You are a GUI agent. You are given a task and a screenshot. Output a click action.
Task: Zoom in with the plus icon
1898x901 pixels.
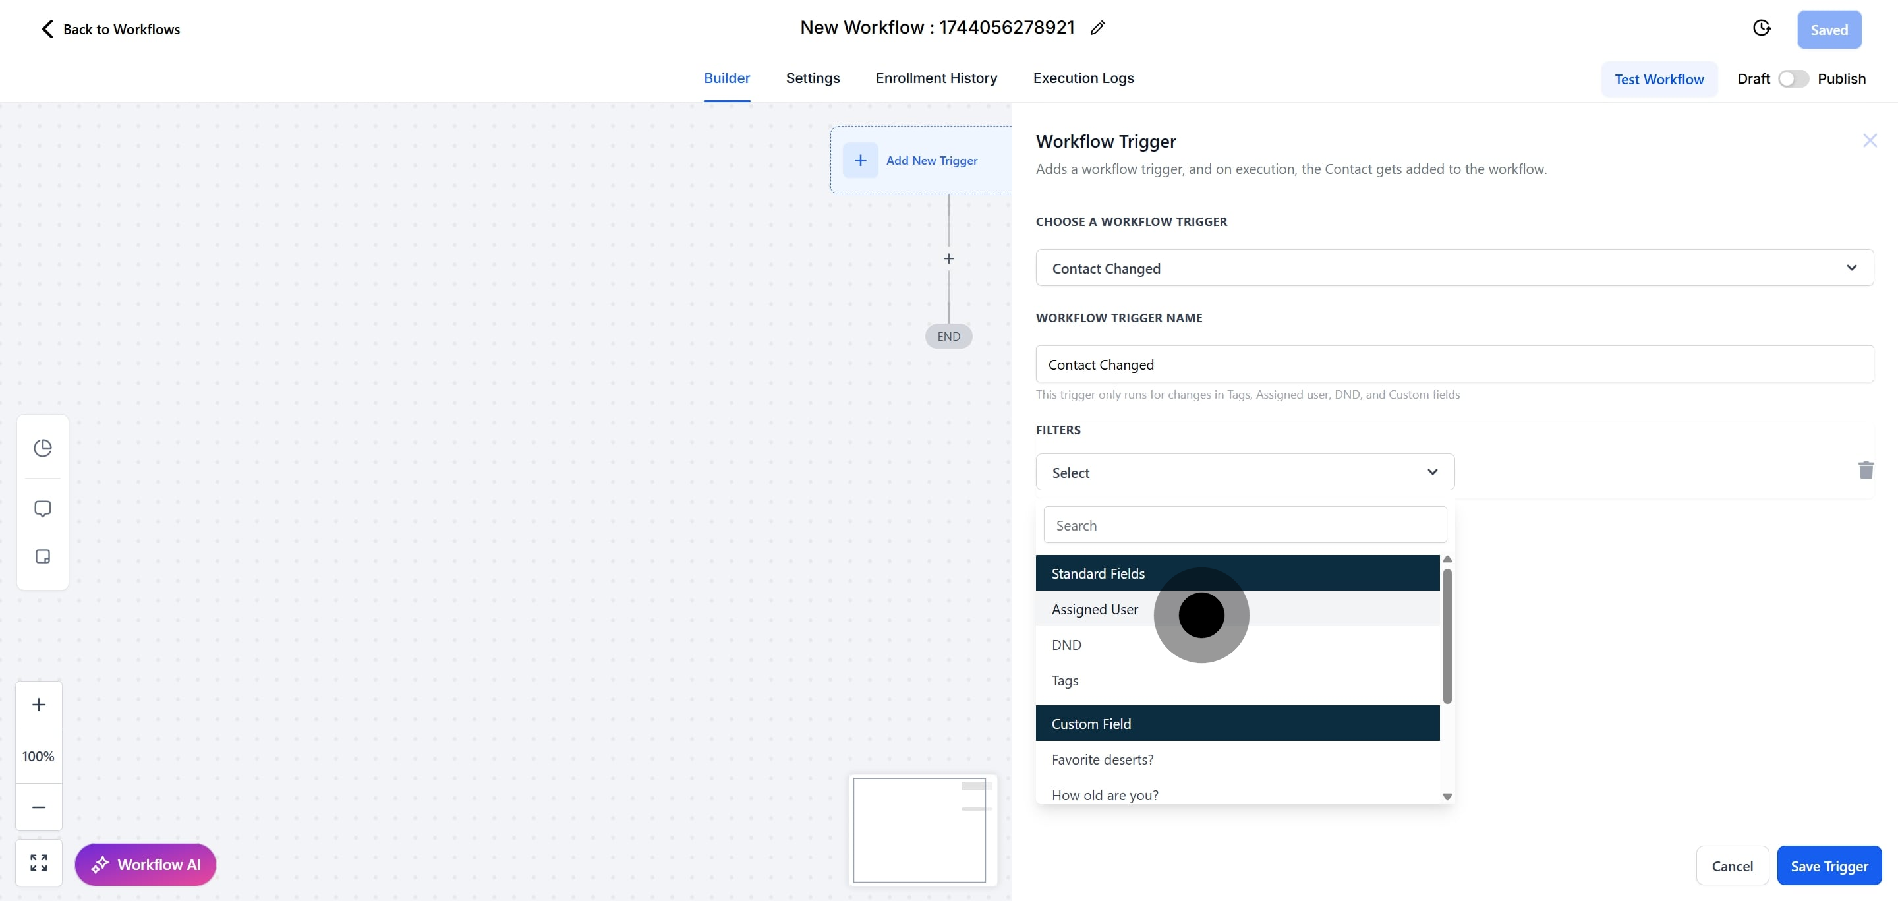[x=39, y=705]
